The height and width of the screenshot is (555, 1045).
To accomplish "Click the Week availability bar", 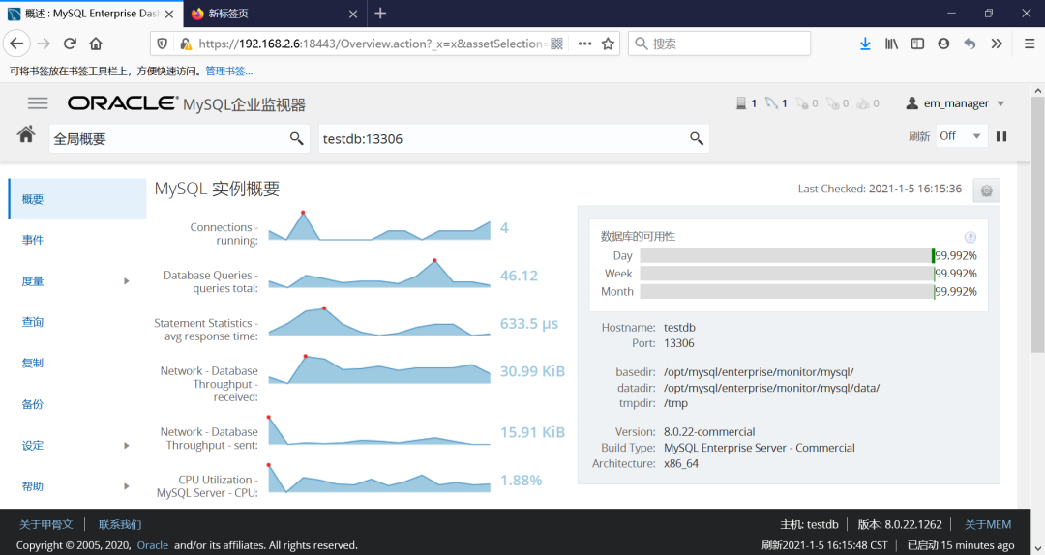I will click(x=787, y=274).
